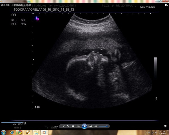Click the video seek bar
Viewport: 169px width, 135px height.
pos(84,122)
